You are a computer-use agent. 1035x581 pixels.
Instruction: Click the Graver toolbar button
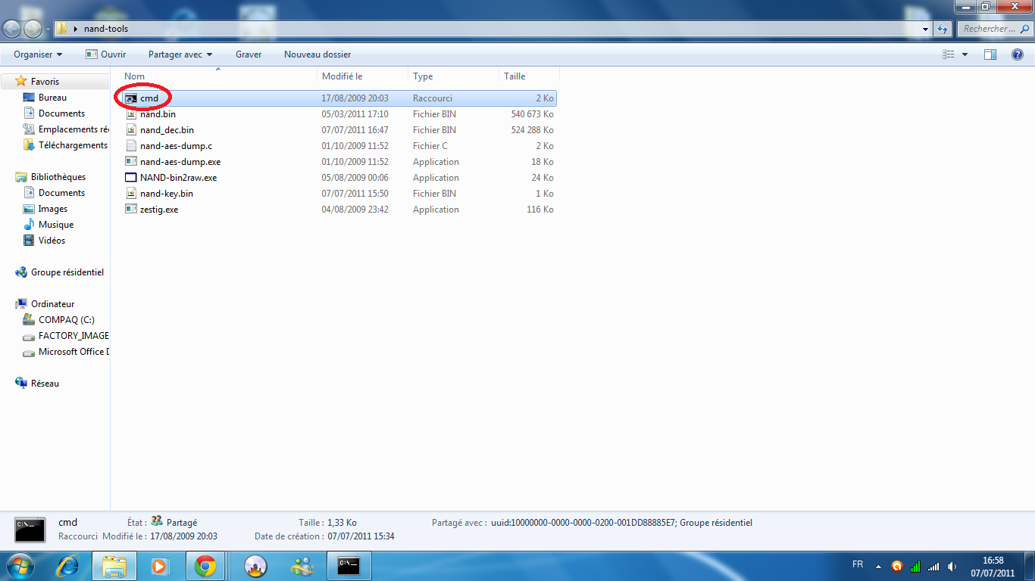pos(249,54)
